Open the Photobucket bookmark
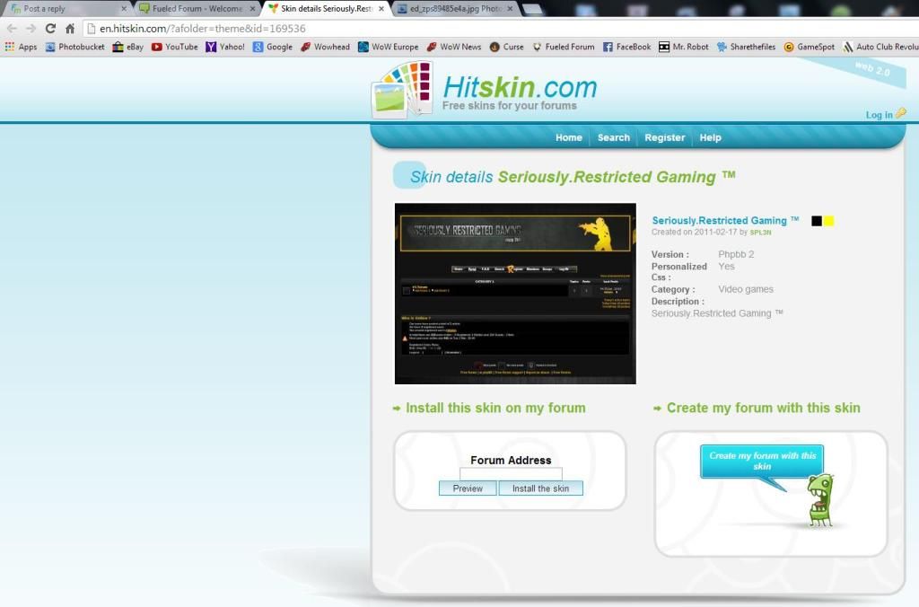This screenshot has width=919, height=607. click(x=75, y=47)
